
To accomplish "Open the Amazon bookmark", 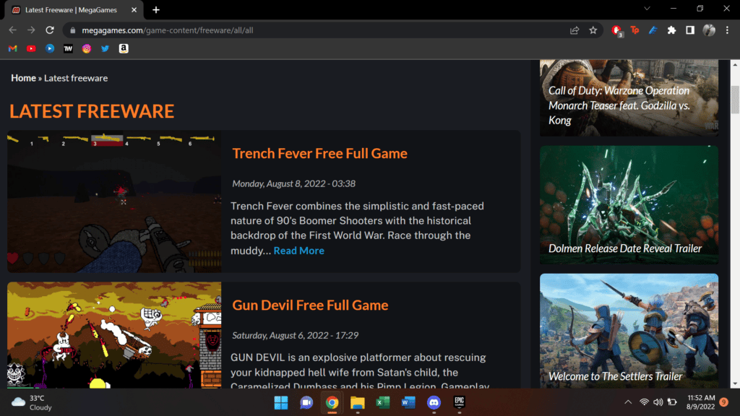I will click(124, 48).
